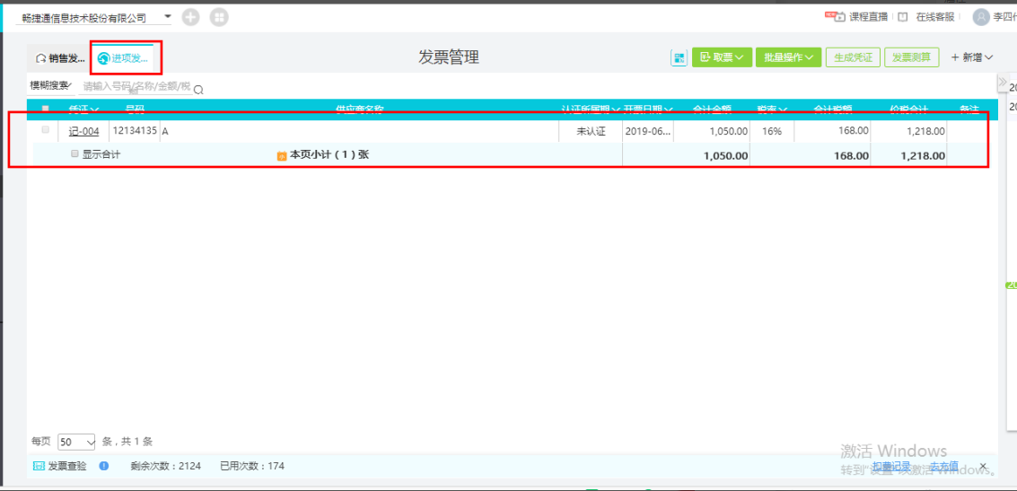Image resolution: width=1017 pixels, height=491 pixels.
Task: Tick the checkbox for row 记-004
Action: (46, 130)
